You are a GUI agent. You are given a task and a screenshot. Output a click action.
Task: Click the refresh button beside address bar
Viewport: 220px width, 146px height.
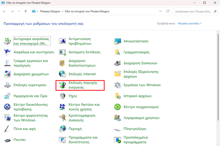pos(168,11)
